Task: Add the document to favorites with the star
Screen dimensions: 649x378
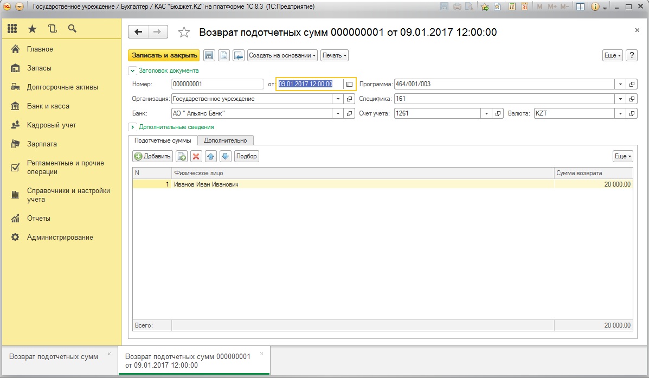Action: click(184, 33)
